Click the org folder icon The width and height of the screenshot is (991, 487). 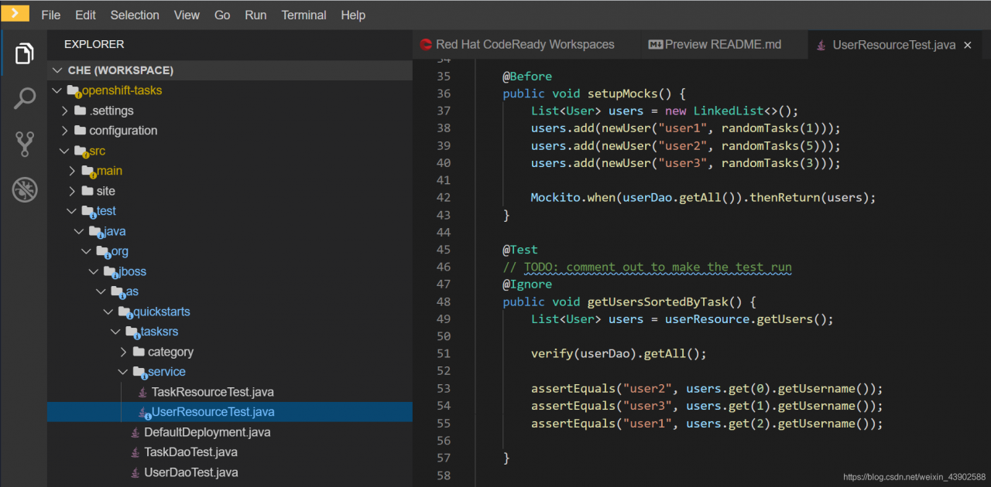[104, 251]
